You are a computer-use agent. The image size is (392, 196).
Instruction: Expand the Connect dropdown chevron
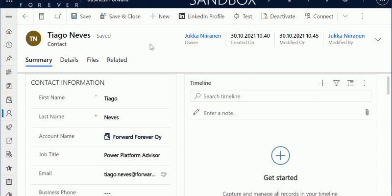coord(345,17)
